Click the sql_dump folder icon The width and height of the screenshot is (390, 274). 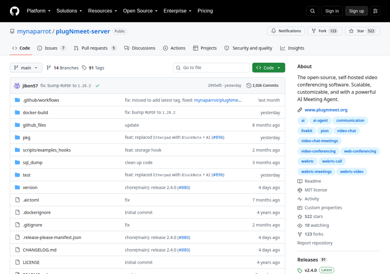[17, 162]
